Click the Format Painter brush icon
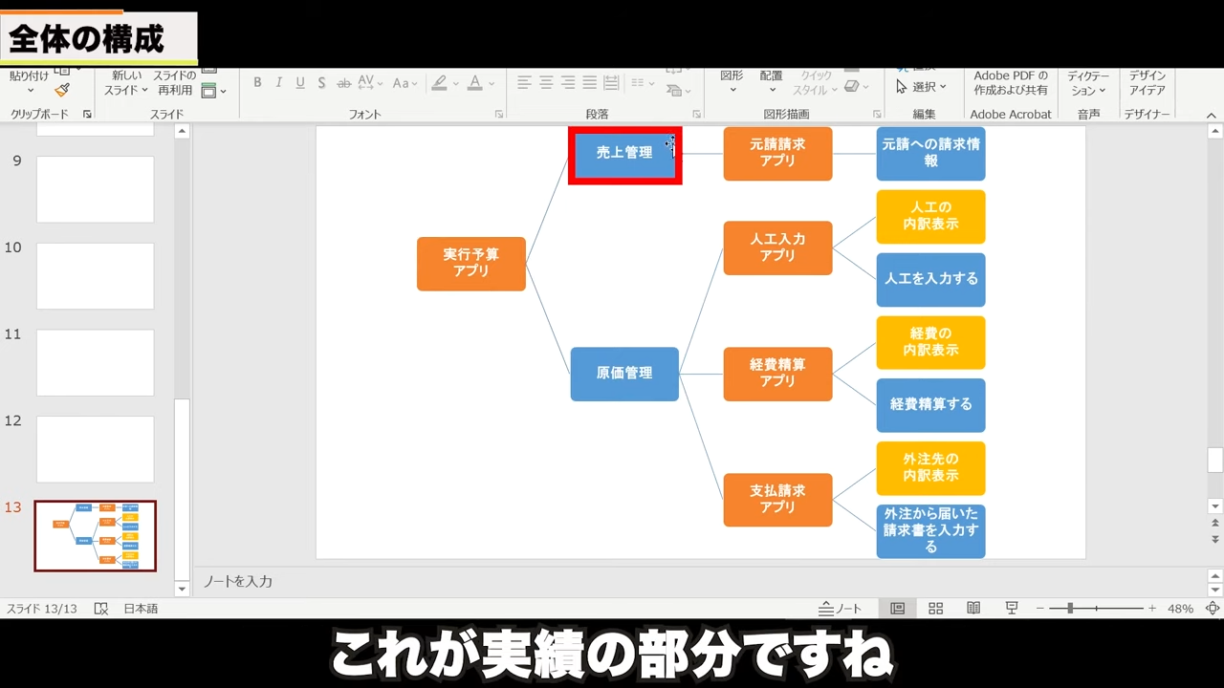1224x688 pixels. (62, 90)
